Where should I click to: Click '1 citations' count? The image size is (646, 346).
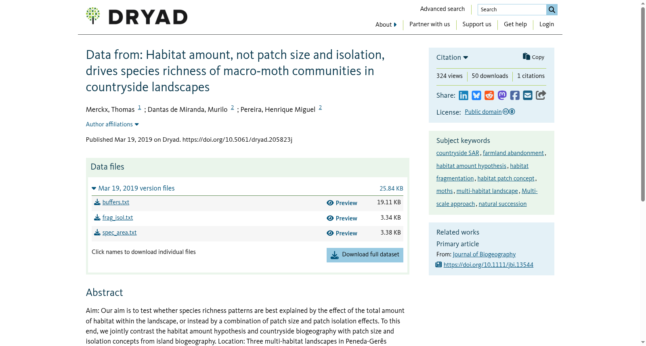[x=531, y=76]
